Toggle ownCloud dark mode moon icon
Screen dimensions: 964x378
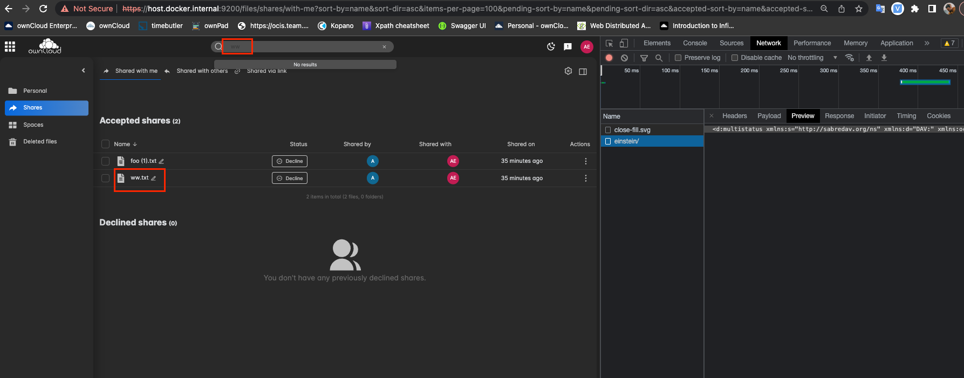(x=551, y=47)
